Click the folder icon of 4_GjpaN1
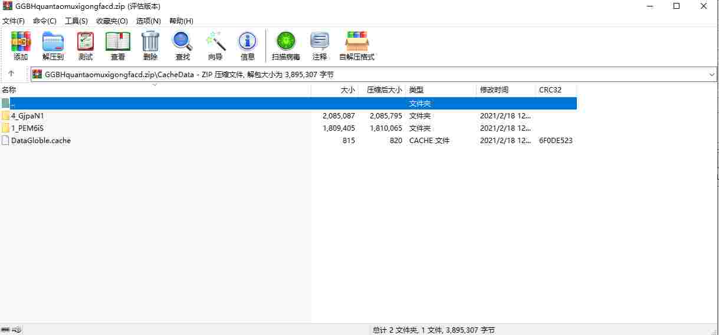This screenshot has height=335, width=719. coord(5,116)
